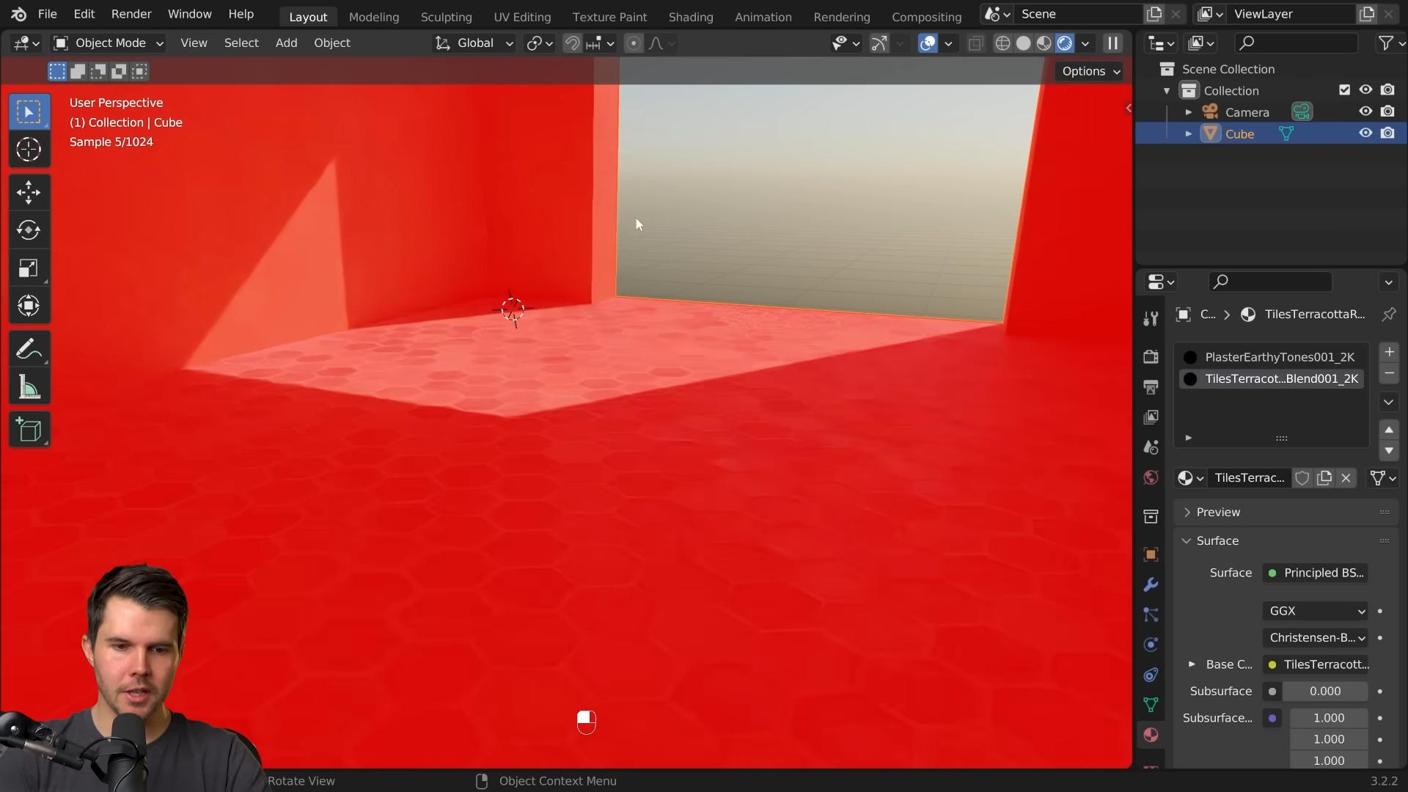Open the Object Constraints tab
Viewport: 1408px width, 792px height.
[1151, 675]
